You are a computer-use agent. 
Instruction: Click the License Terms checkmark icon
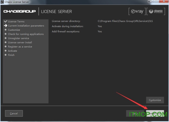[x=6, y=21]
